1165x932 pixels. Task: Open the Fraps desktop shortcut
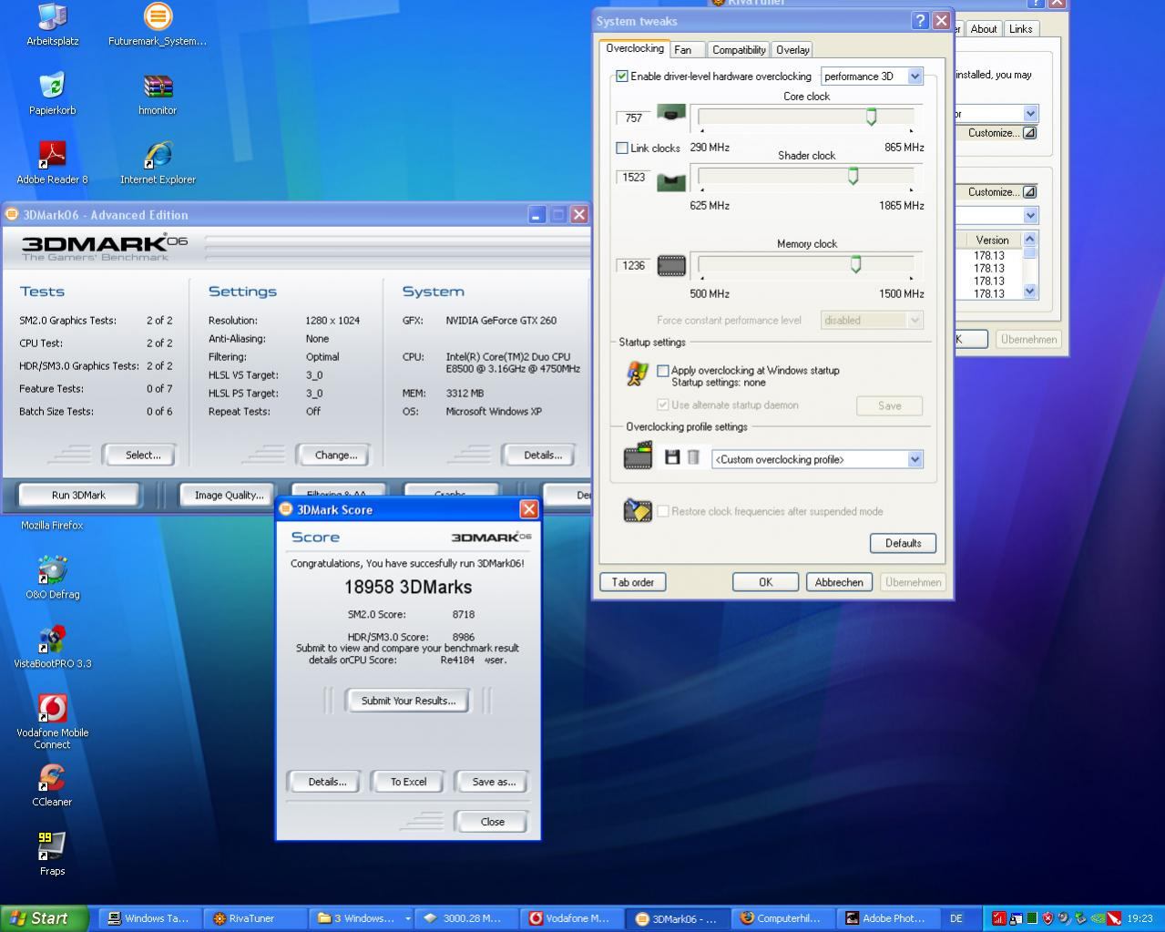click(x=52, y=846)
